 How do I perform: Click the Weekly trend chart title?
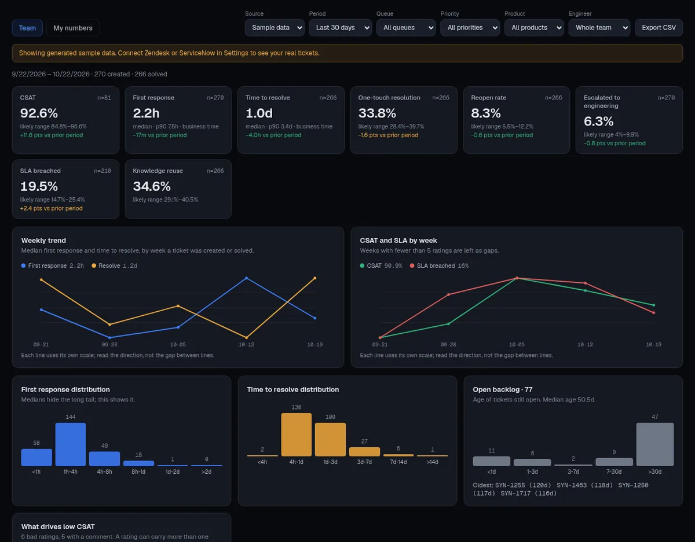click(x=43, y=241)
